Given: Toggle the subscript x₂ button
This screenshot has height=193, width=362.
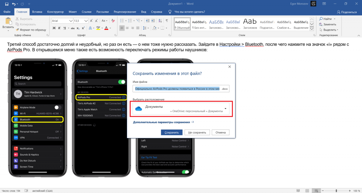Looking at the screenshot, I should (x=77, y=27).
